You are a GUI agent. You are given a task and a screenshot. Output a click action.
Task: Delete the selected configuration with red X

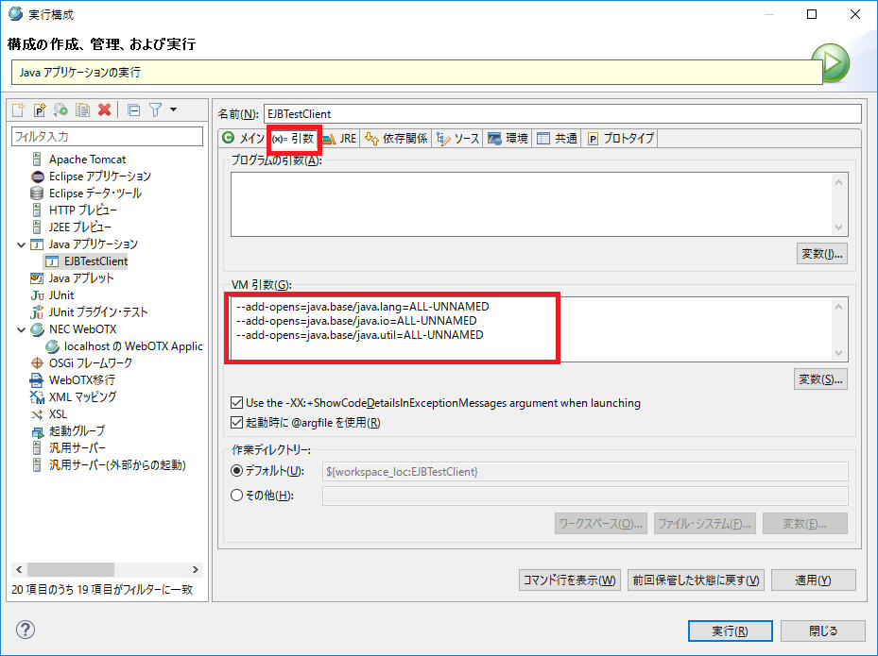[x=104, y=110]
